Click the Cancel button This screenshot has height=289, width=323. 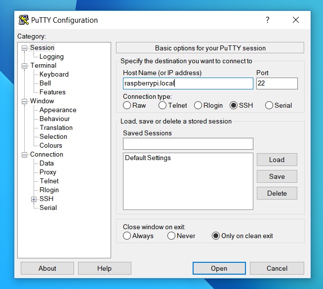277,268
